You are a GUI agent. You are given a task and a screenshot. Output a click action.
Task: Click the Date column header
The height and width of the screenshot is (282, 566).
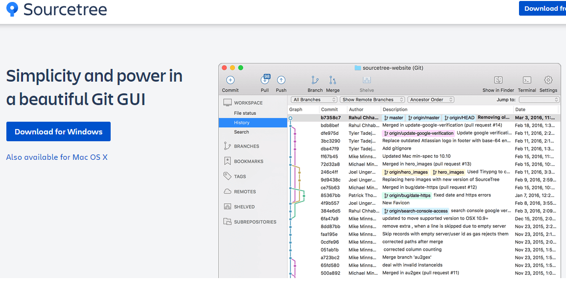pyautogui.click(x=520, y=109)
